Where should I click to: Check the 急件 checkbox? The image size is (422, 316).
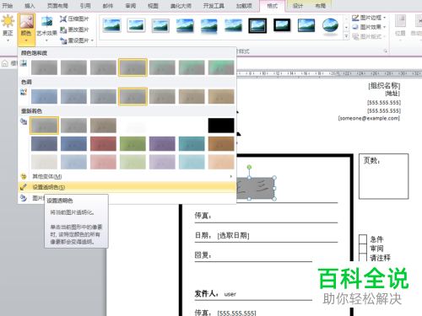(363, 239)
